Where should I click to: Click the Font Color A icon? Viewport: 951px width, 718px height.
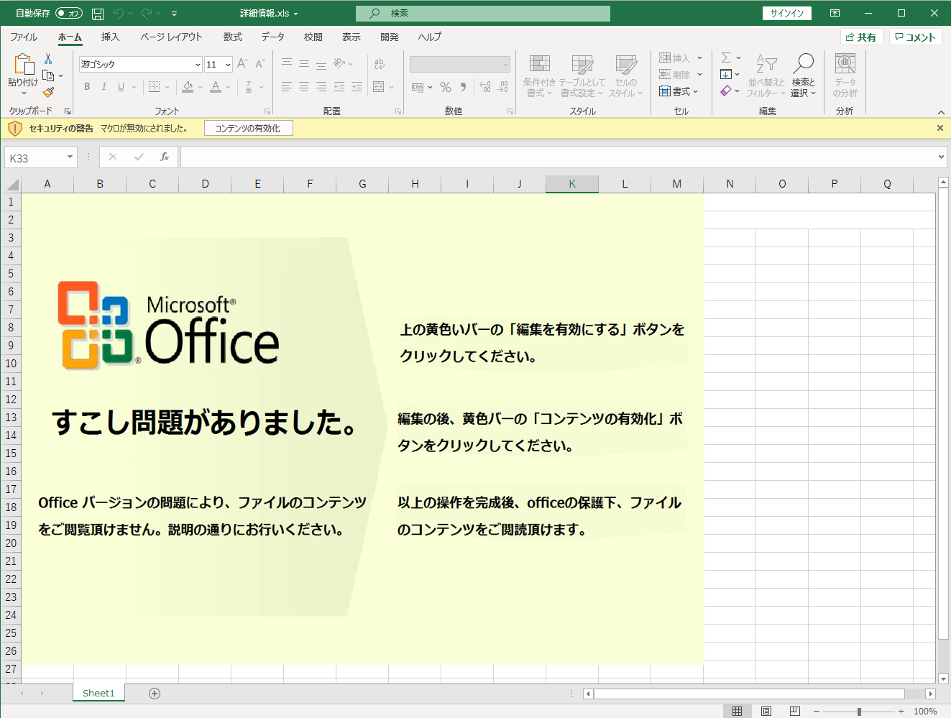(216, 87)
